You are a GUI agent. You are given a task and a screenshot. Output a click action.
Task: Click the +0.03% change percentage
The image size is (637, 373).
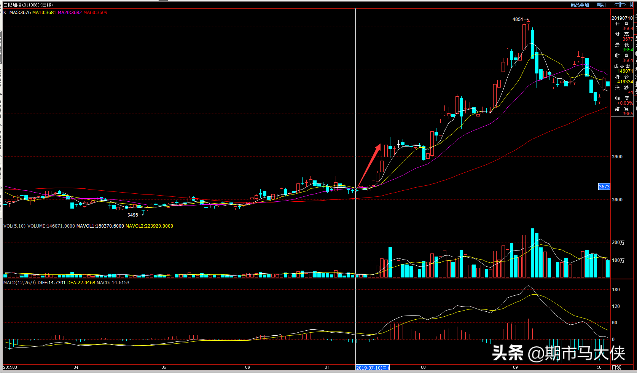(x=625, y=103)
